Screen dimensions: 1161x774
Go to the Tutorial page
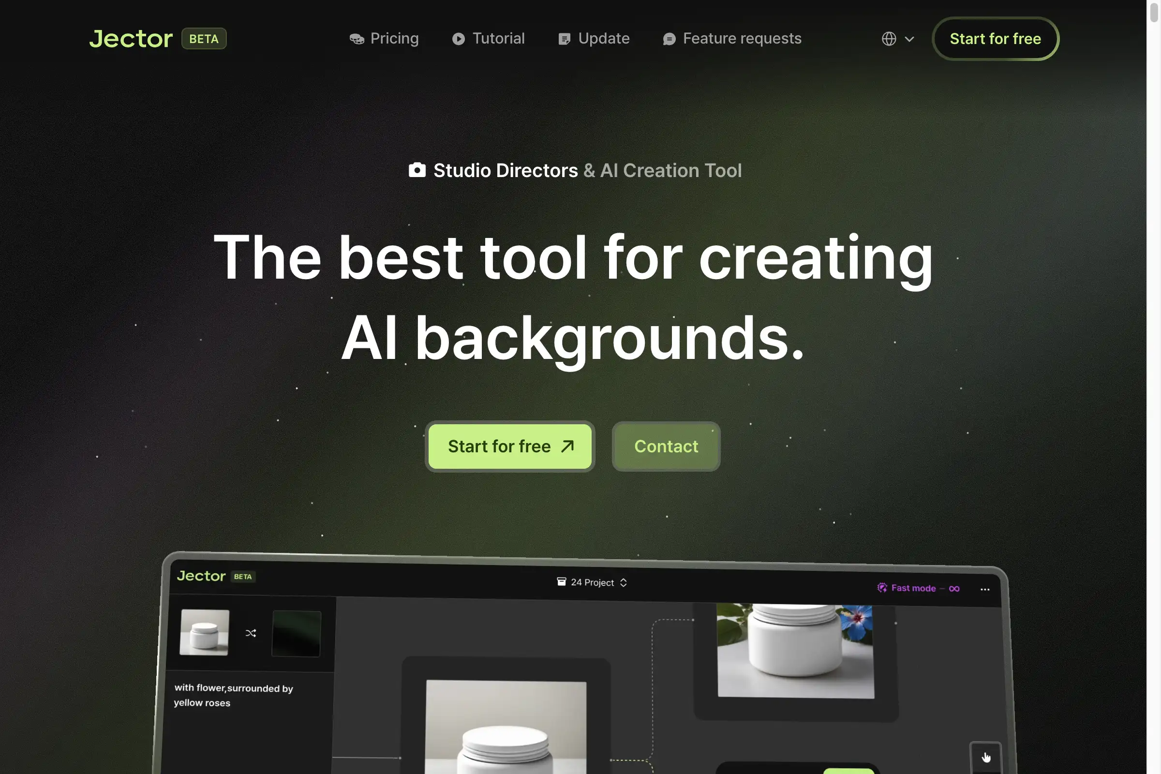(488, 39)
